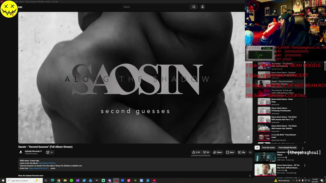Click the Saosin album video player
Image resolution: width=326 pixels, height=183 pixels.
135,78
